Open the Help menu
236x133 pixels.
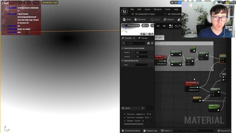pyautogui.click(x=176, y=9)
